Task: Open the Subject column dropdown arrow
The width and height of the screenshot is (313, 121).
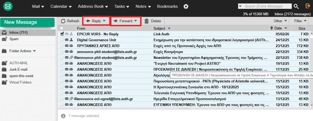Action: coord(169,28)
